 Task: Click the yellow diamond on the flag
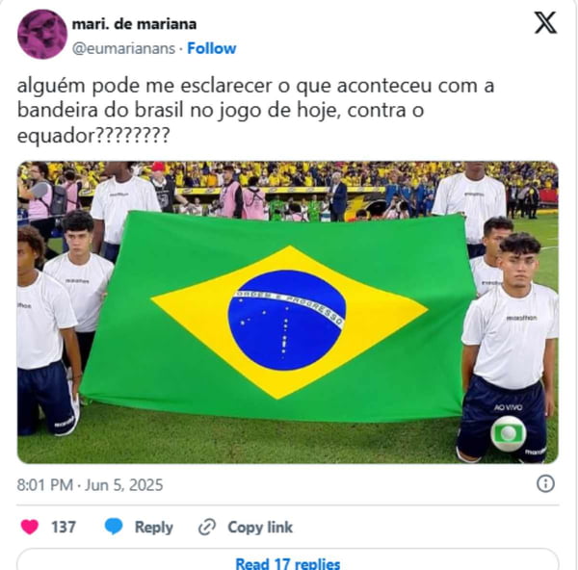click(289, 322)
